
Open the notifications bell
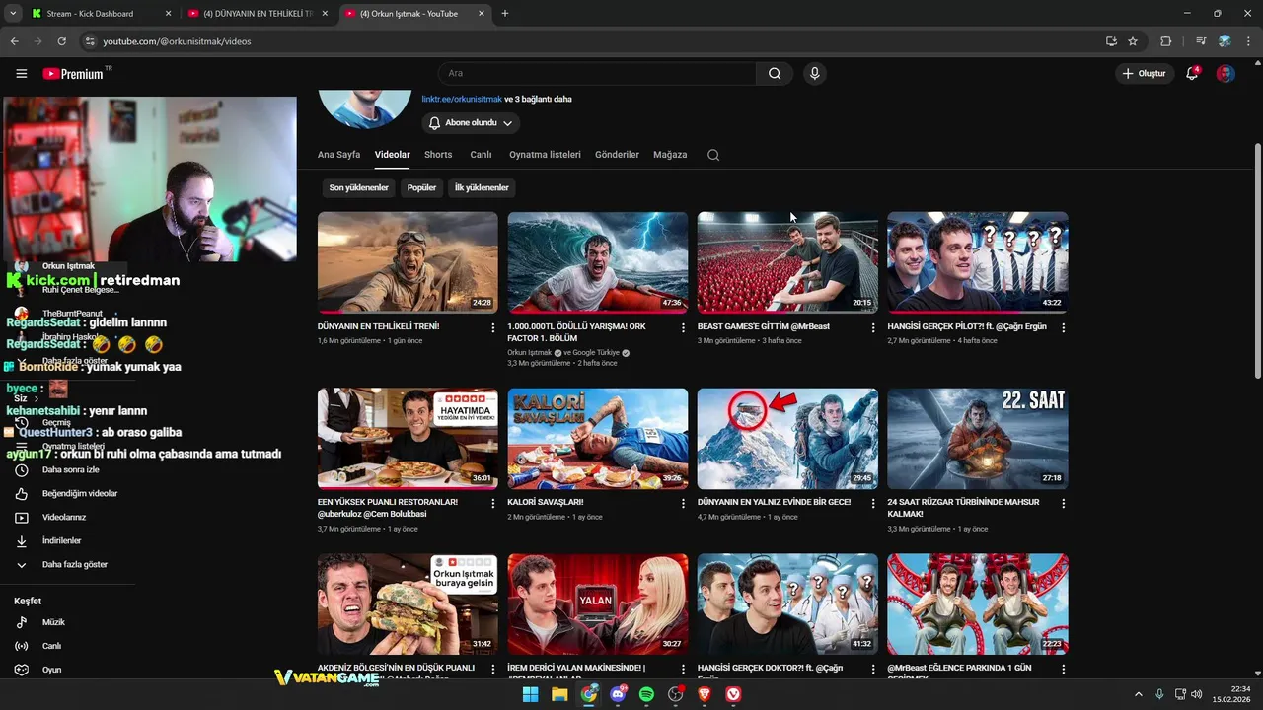[x=1192, y=74]
